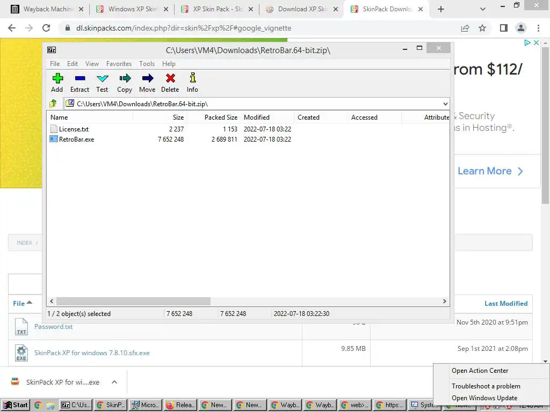The height and width of the screenshot is (412, 550).
Task: Click Chrome's back arrow
Action: pos(12,28)
